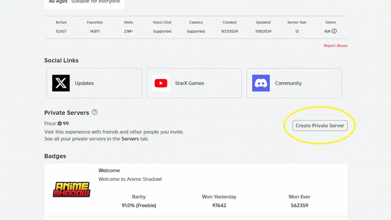
Task: Click the Won Ever value 562359
Action: pyautogui.click(x=299, y=205)
